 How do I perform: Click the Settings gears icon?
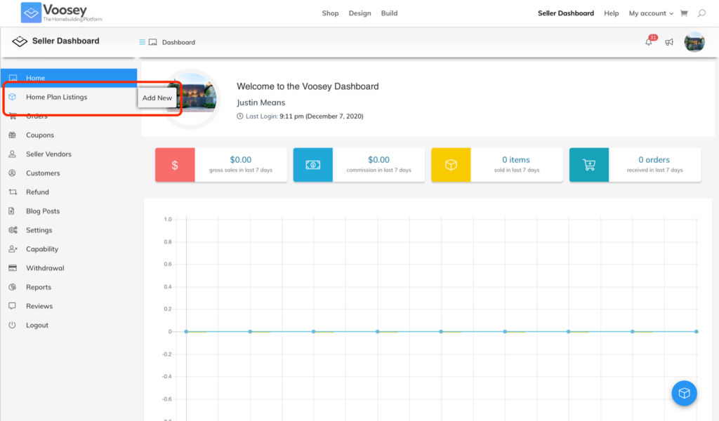[x=13, y=230]
